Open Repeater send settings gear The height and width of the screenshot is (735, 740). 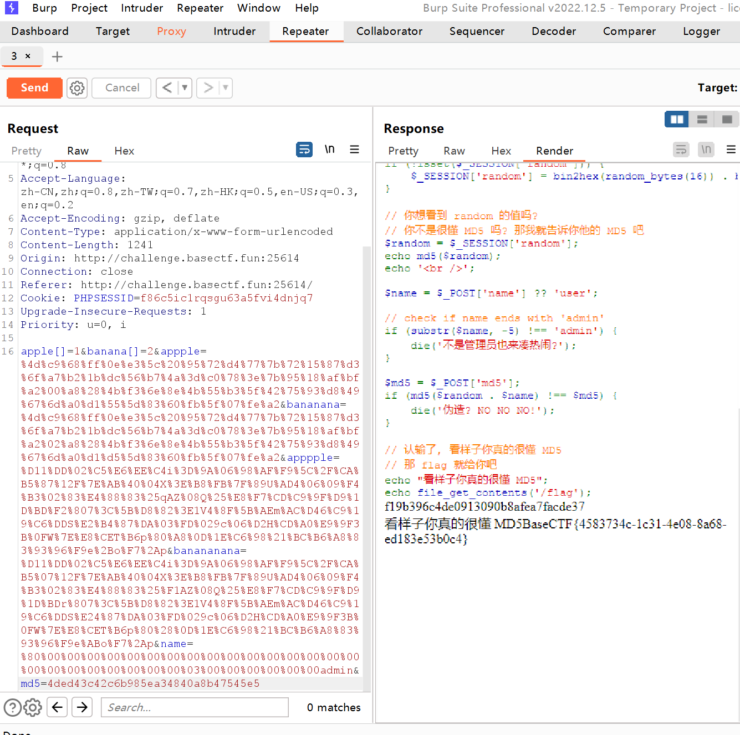[77, 88]
